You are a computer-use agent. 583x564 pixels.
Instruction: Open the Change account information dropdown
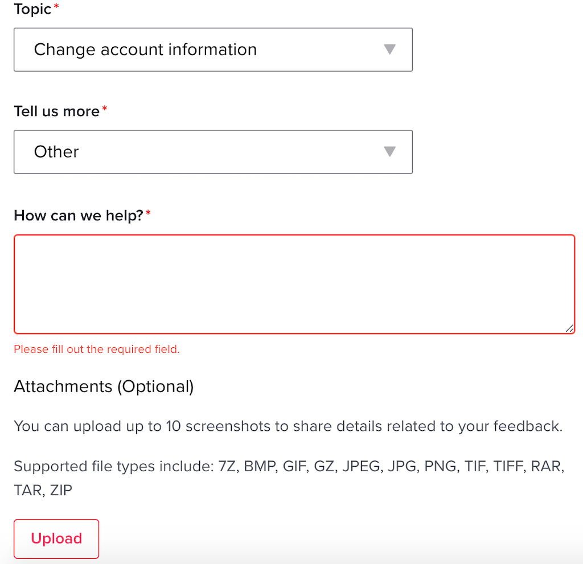point(213,50)
